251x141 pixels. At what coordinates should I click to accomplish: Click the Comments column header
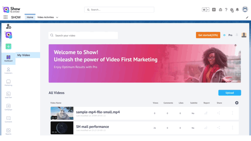tap(168, 103)
